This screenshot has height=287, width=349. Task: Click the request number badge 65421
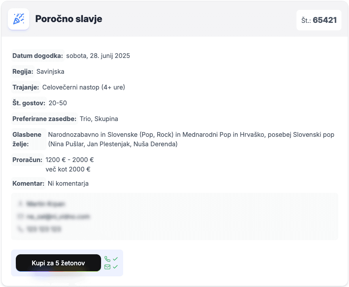(319, 20)
